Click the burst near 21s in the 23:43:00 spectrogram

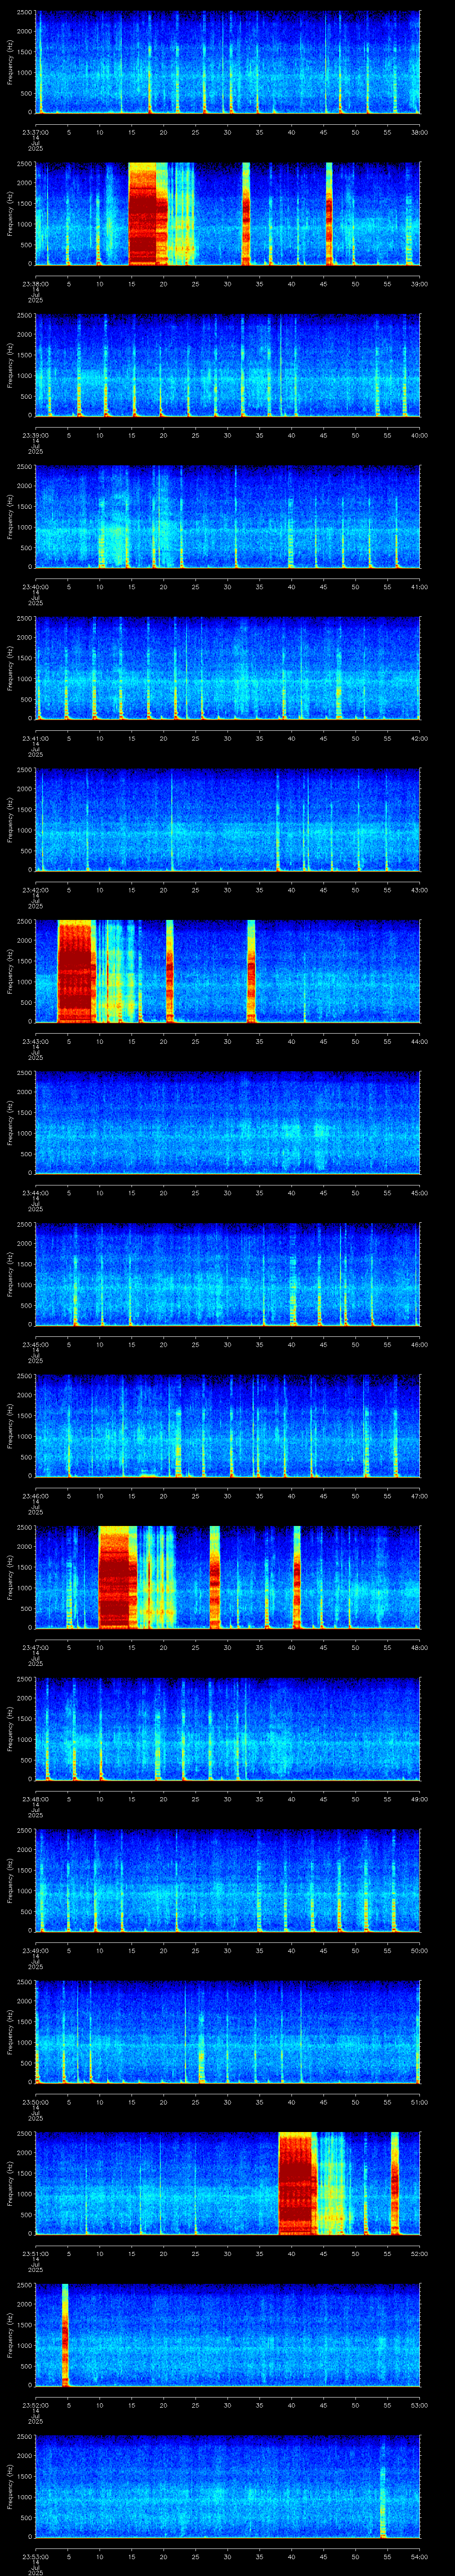(170, 971)
